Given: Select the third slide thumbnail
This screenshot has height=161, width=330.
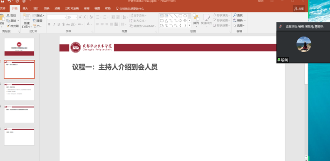Looking at the screenshot, I should point(20,92).
